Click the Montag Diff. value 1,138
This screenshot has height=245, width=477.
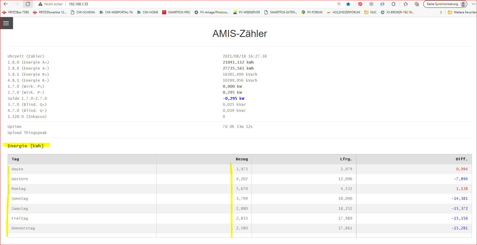[x=462, y=189]
